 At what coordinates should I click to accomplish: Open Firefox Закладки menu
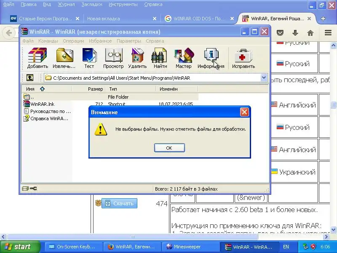coord(91,4)
